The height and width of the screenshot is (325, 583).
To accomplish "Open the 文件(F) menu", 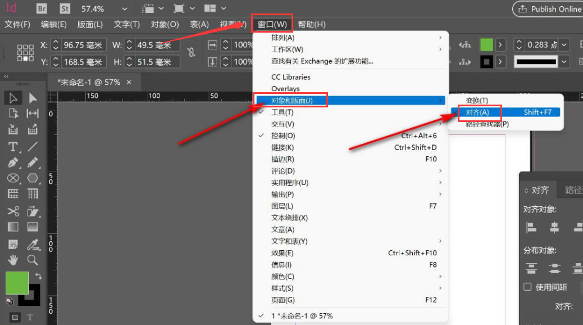I will tap(17, 25).
